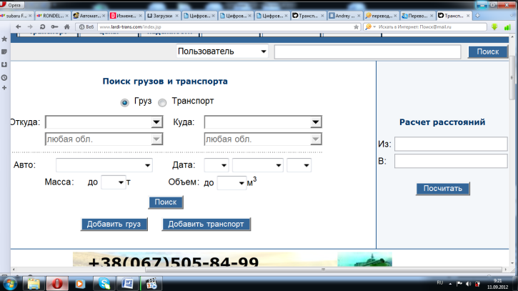This screenshot has width=518, height=291.
Task: Click the Веб address badge
Action: (x=86, y=27)
